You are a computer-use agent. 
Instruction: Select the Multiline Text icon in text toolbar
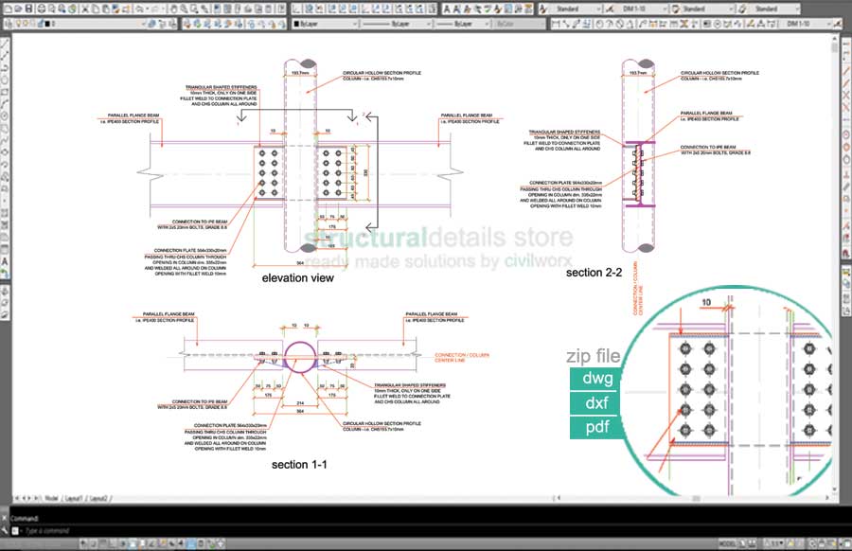[x=447, y=9]
